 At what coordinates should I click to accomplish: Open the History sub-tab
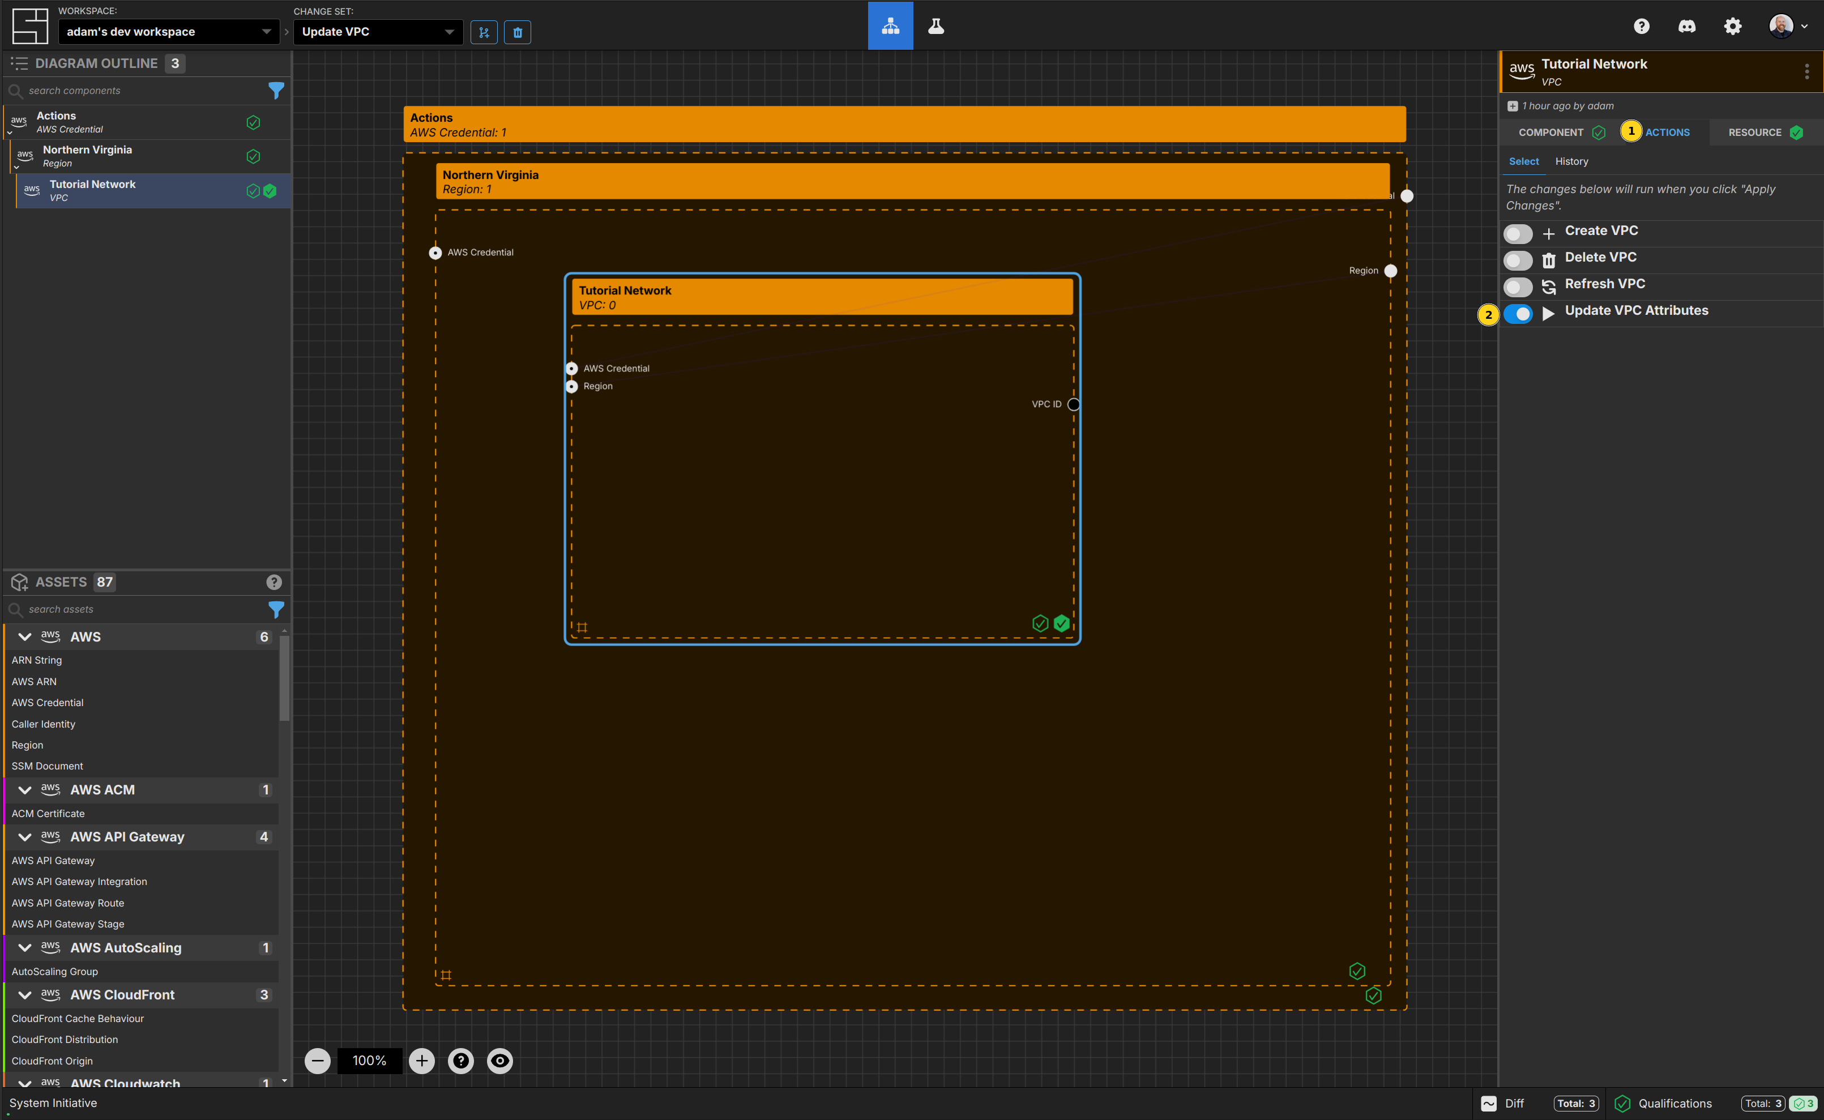coord(1571,161)
